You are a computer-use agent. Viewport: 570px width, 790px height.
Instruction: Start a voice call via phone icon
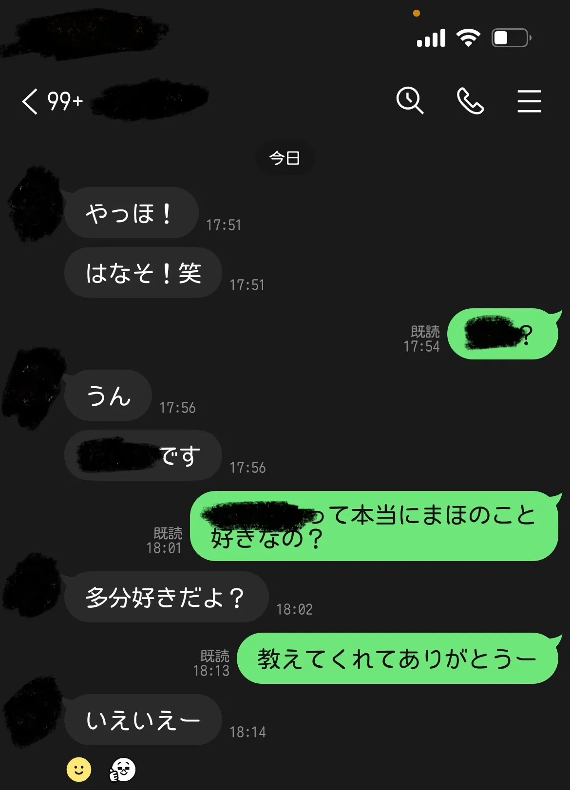pyautogui.click(x=470, y=101)
